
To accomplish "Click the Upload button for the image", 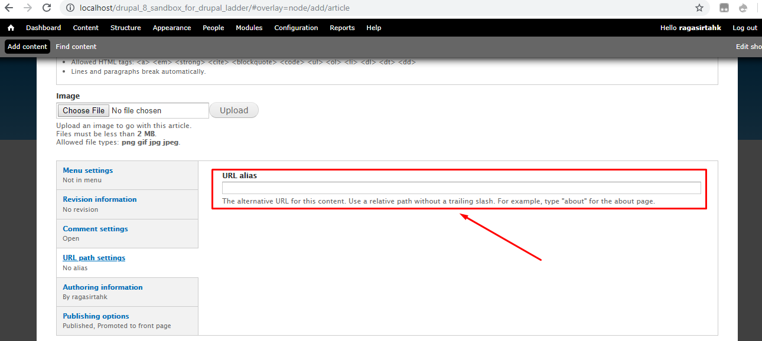I will [233, 110].
